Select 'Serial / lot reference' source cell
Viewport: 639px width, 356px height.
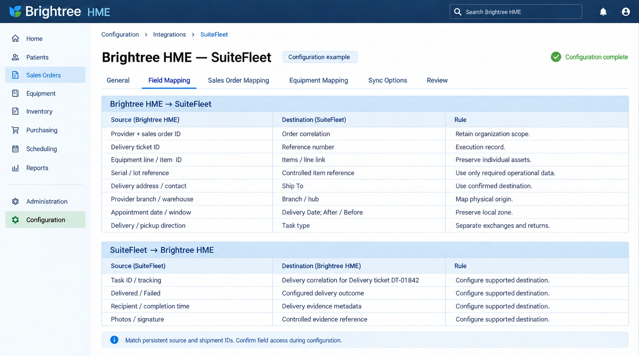point(187,173)
